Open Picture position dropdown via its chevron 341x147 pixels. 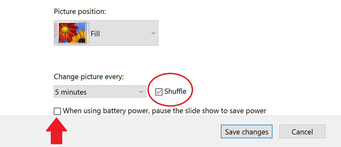pos(153,33)
